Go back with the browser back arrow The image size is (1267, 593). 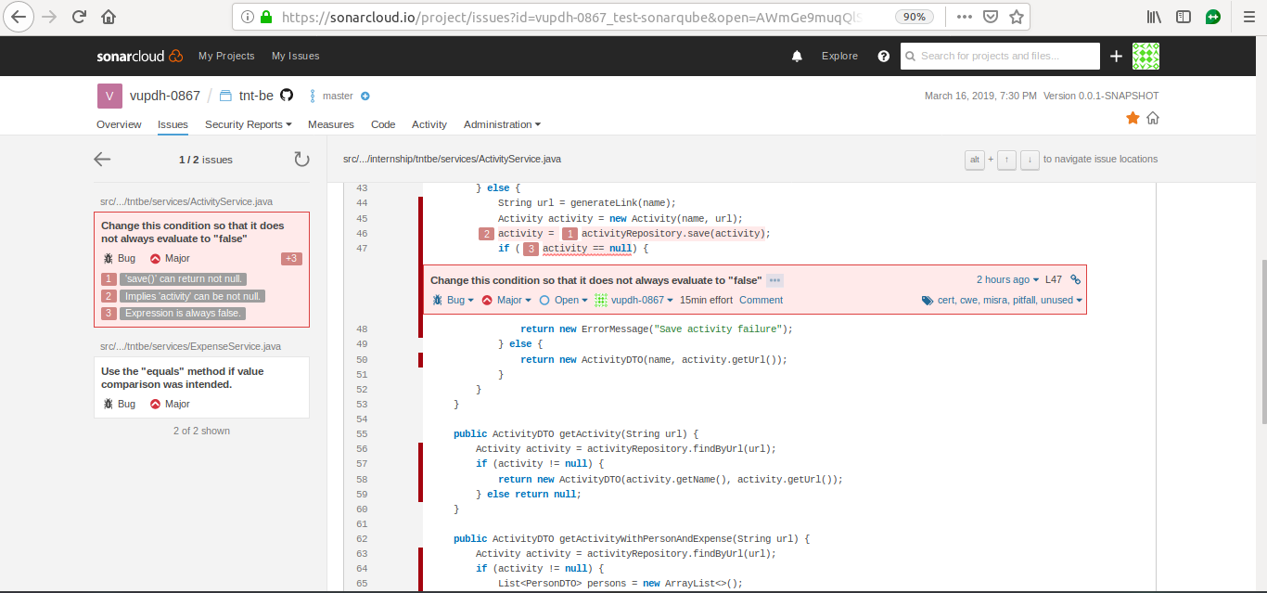(19, 17)
